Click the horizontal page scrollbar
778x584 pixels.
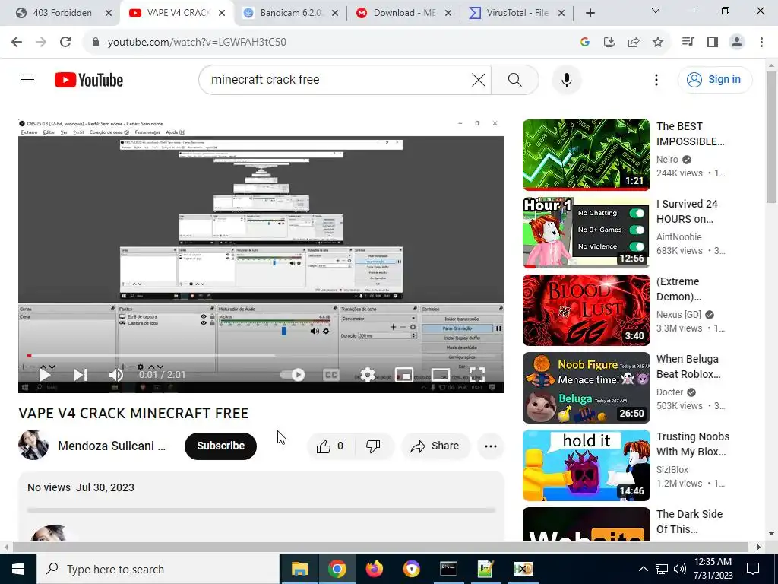point(380,547)
